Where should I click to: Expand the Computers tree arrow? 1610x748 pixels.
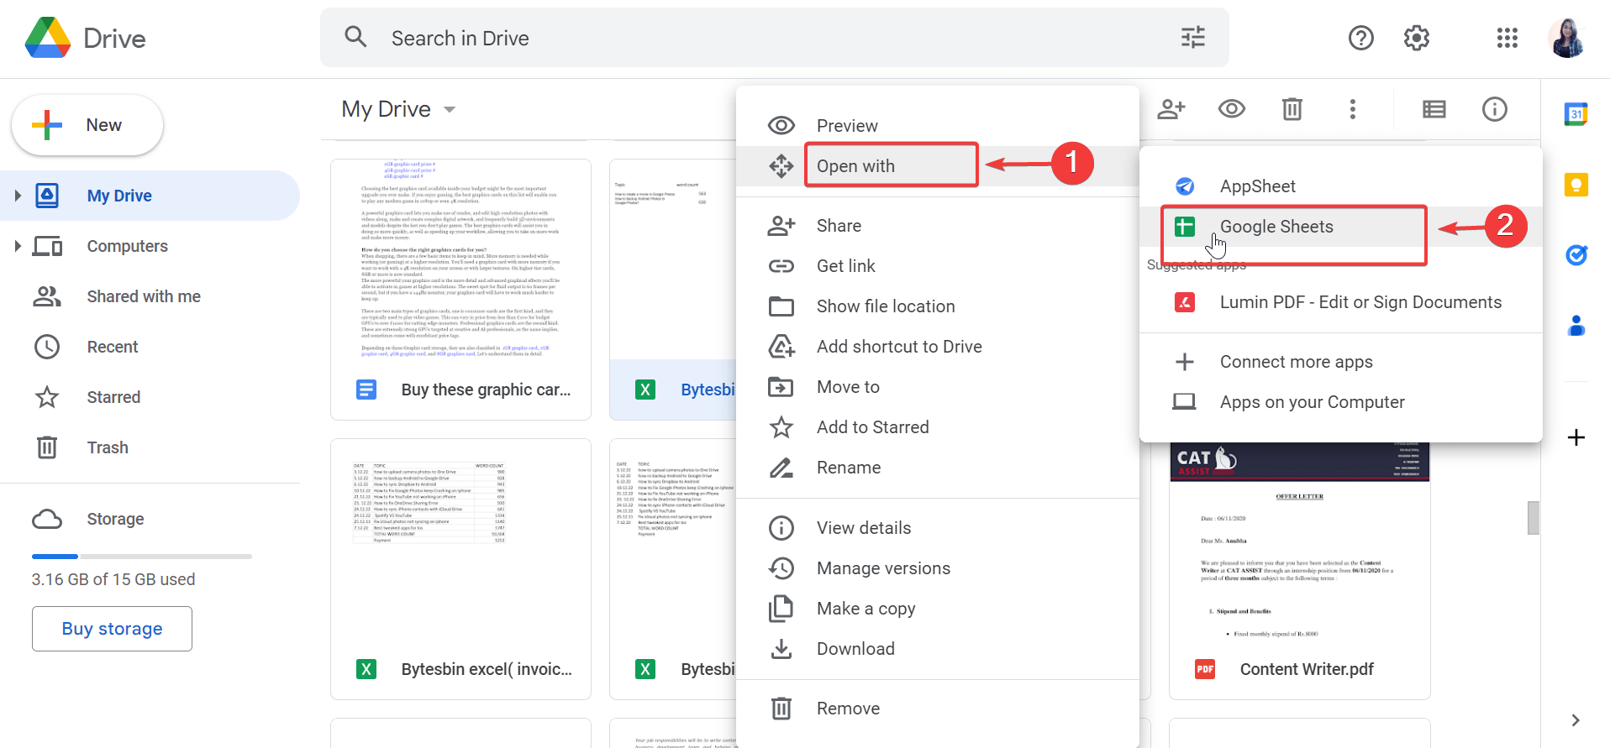pos(18,246)
